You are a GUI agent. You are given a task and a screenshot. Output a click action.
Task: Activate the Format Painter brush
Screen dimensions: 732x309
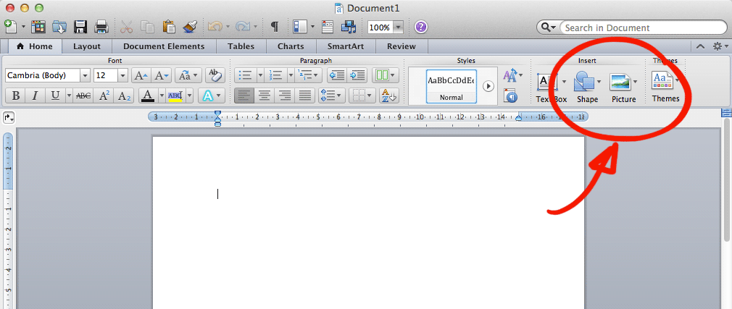pos(190,27)
